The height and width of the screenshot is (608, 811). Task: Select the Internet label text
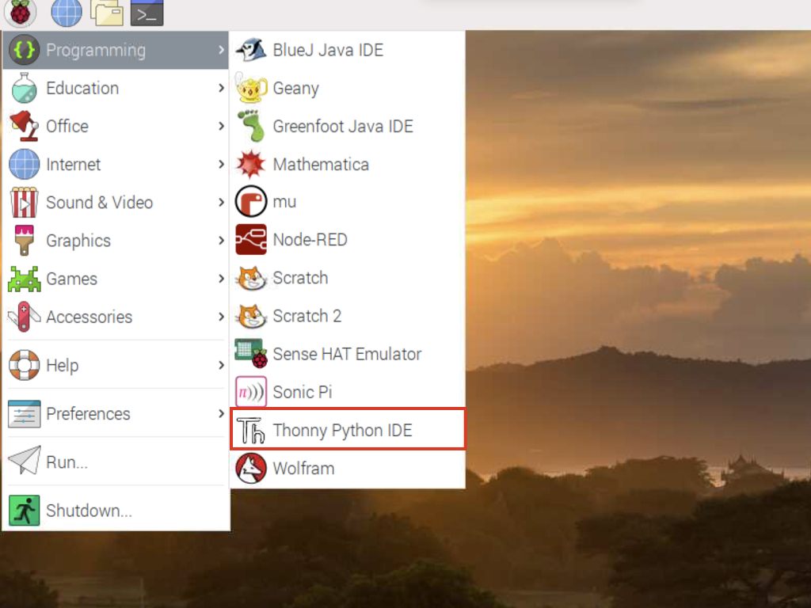[x=73, y=165]
